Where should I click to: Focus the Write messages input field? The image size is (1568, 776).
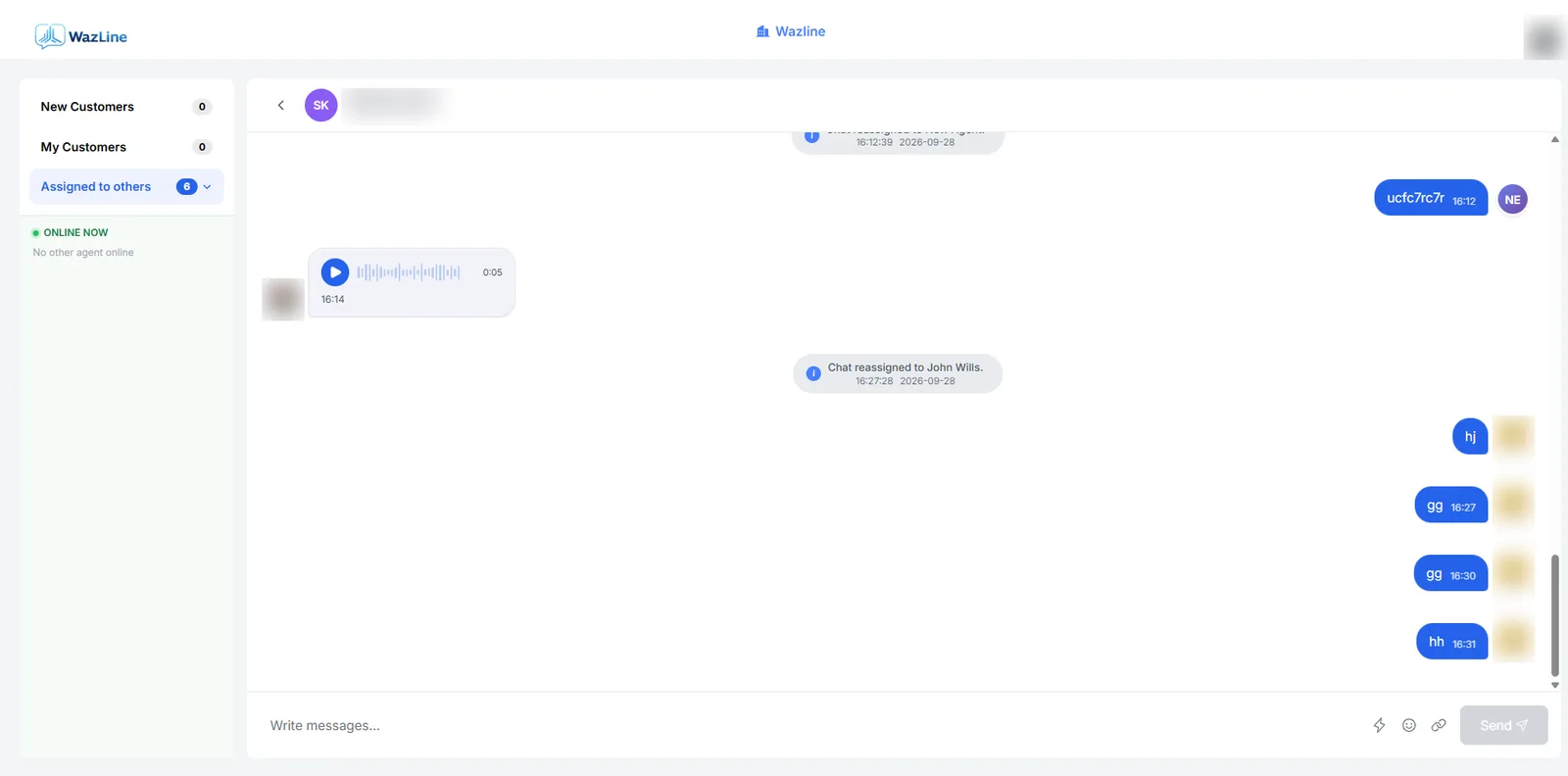pos(813,725)
